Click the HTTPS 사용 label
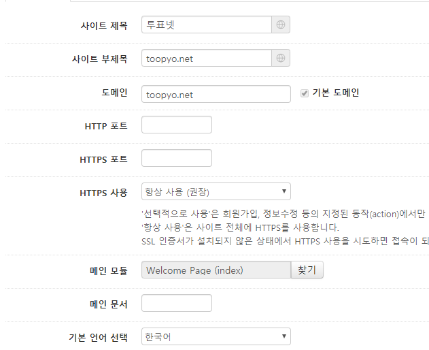429x350 pixels. point(103,193)
